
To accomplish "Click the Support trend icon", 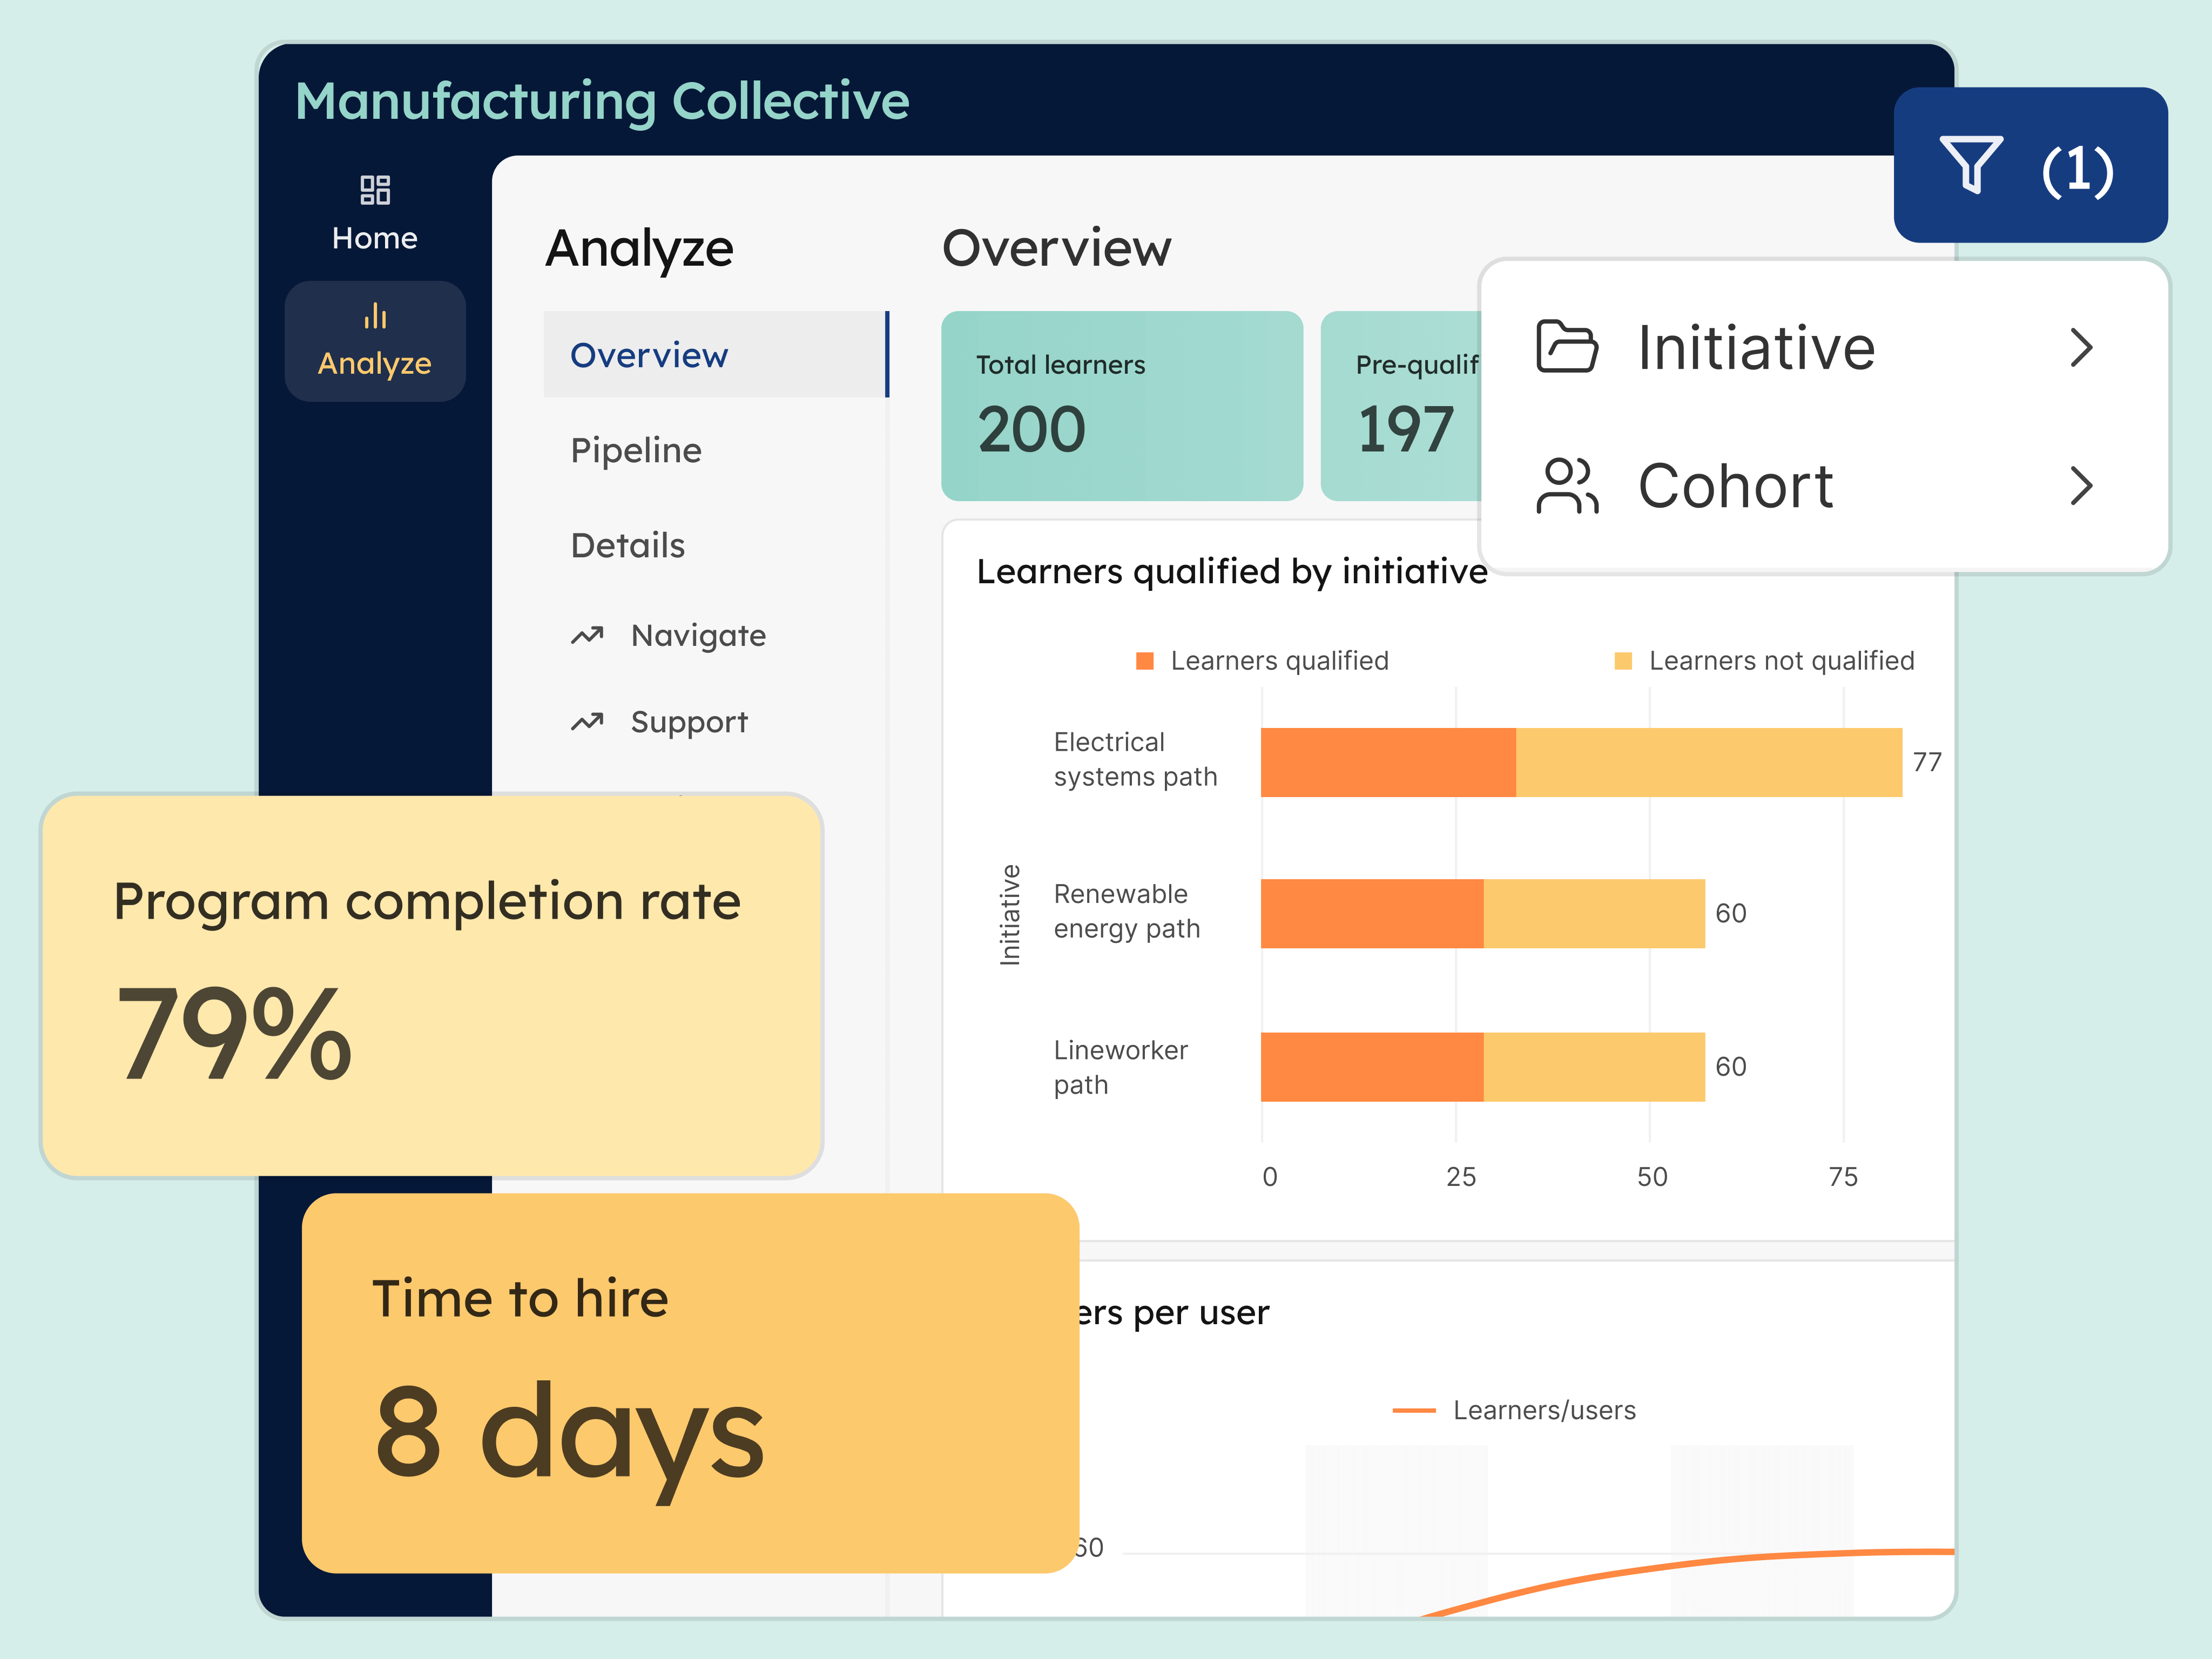I will pyautogui.click(x=587, y=721).
